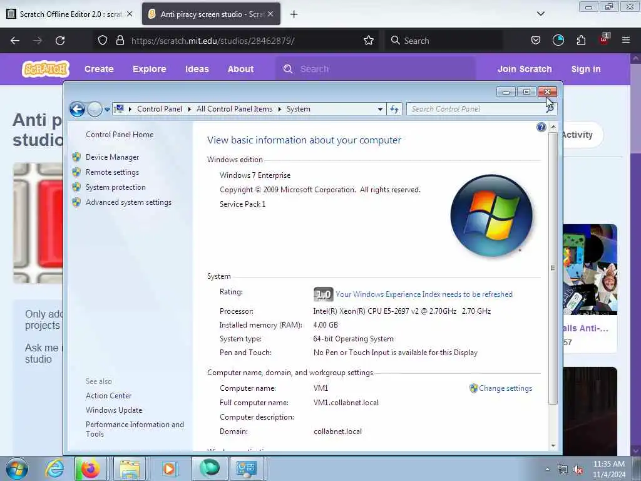The width and height of the screenshot is (641, 481).
Task: Select Control Panel breadcrumb segment
Action: coord(160,109)
